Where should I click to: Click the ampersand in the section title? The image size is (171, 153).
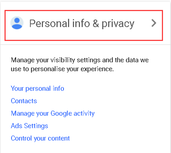click(x=95, y=24)
